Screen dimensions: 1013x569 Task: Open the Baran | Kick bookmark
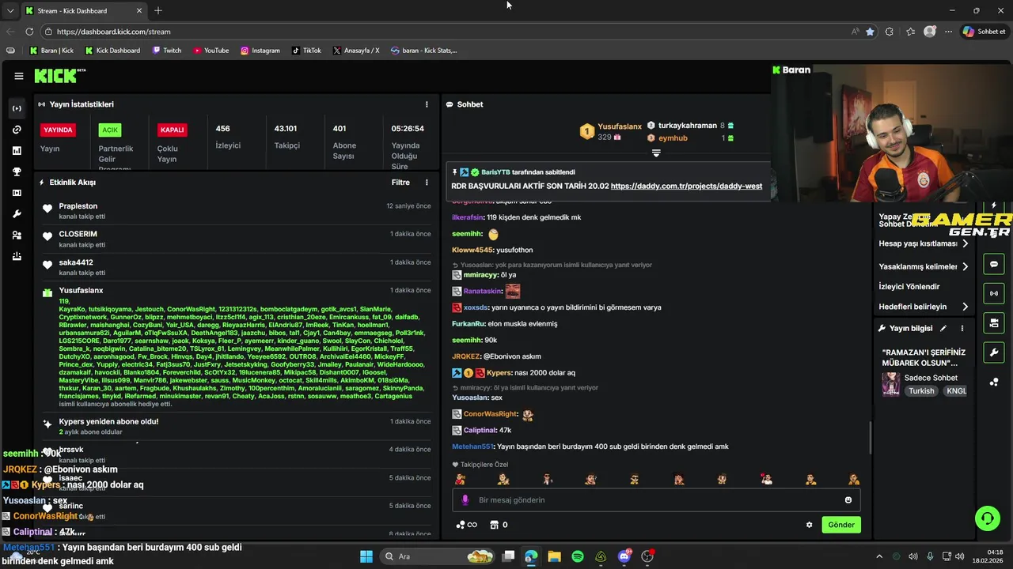pos(51,51)
